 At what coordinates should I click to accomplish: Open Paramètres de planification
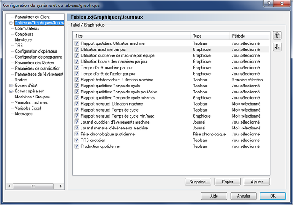pyautogui.click(x=38, y=68)
